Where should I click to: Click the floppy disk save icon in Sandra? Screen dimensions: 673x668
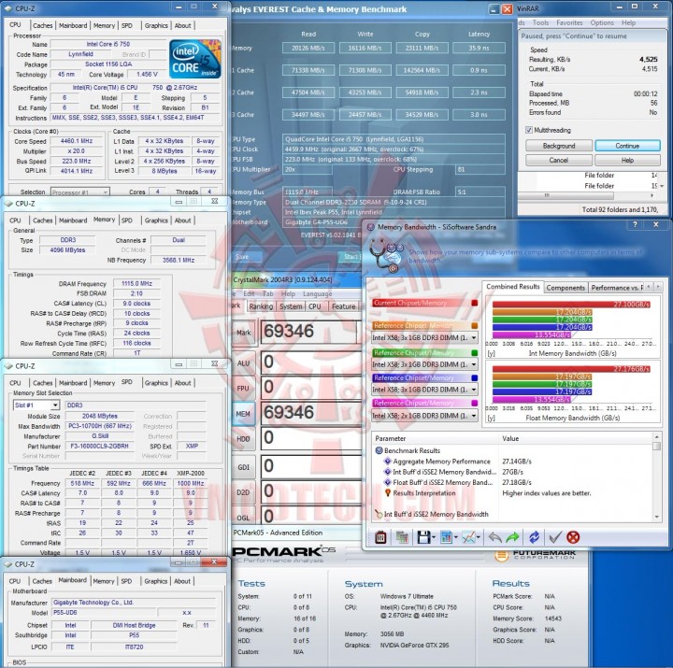coord(423,536)
